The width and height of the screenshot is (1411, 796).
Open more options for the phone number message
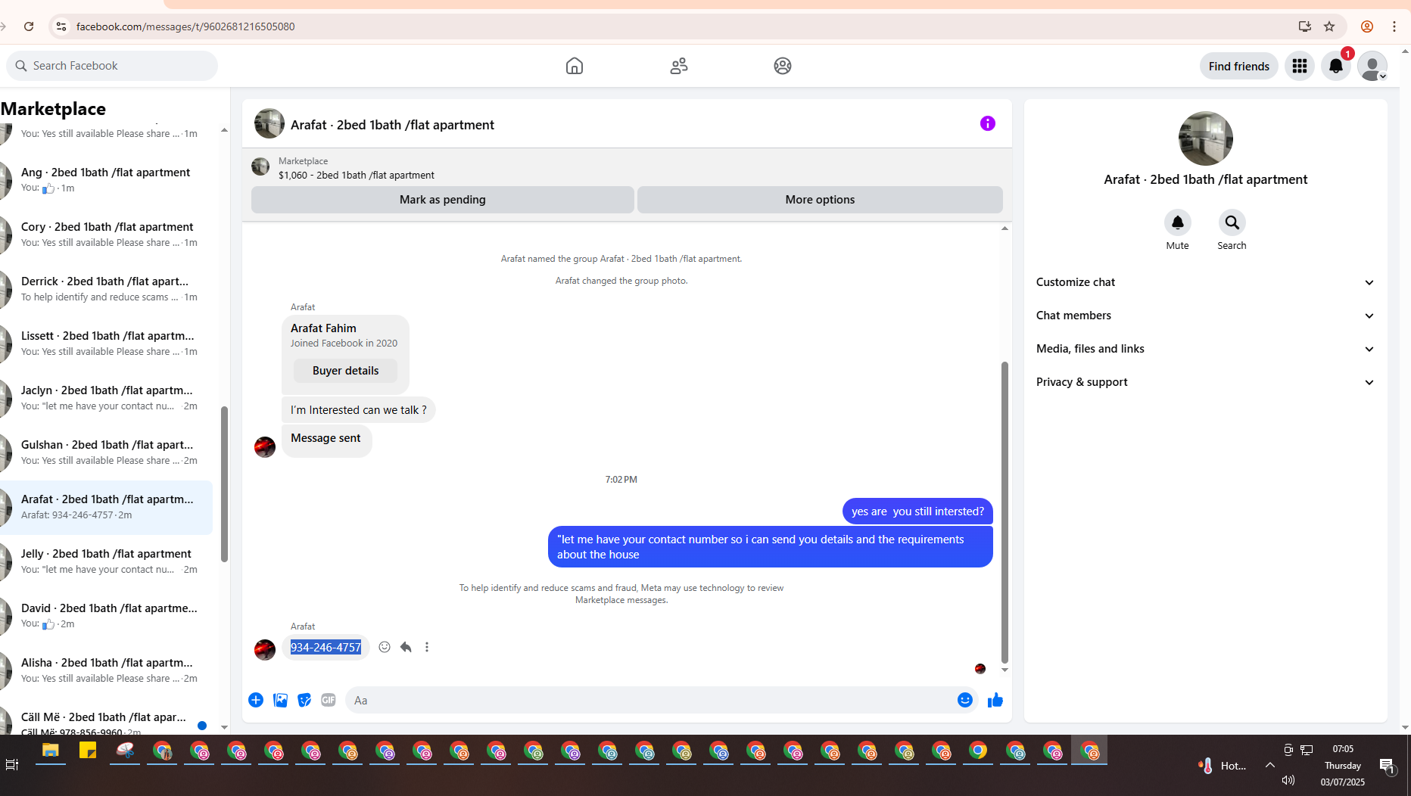point(427,647)
